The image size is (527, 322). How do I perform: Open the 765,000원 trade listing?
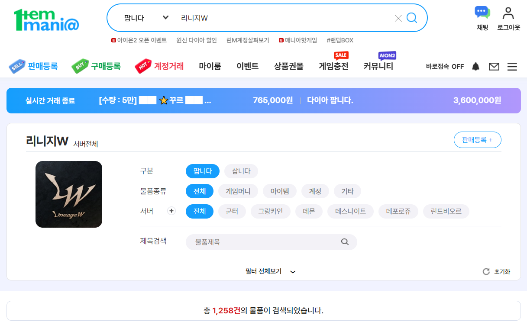[196, 100]
